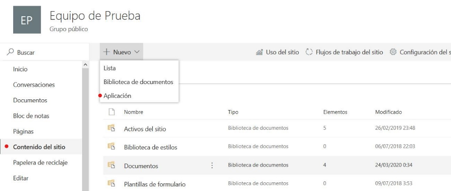Click the Equipo de Prueba site title
The image size is (451, 191).
95,16
